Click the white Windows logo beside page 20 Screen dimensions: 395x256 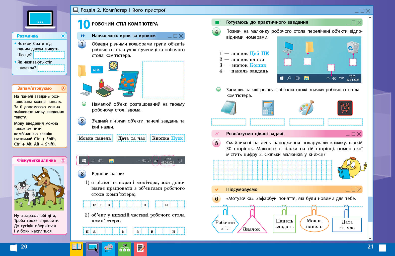pos(14,248)
